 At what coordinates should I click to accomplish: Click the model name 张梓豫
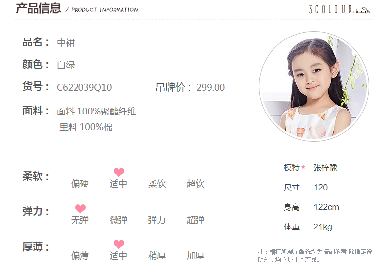[x=325, y=168]
